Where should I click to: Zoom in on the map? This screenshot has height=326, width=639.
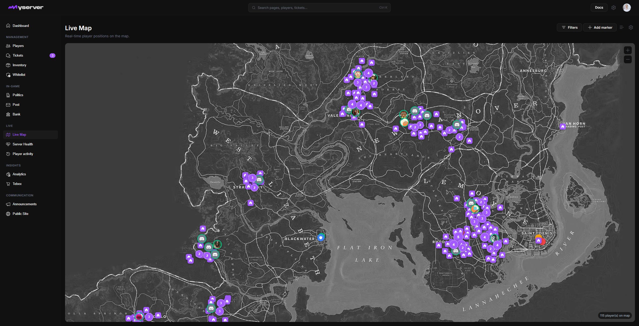628,50
